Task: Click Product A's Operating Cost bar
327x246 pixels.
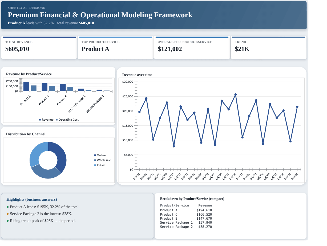Action: coord(34,88)
